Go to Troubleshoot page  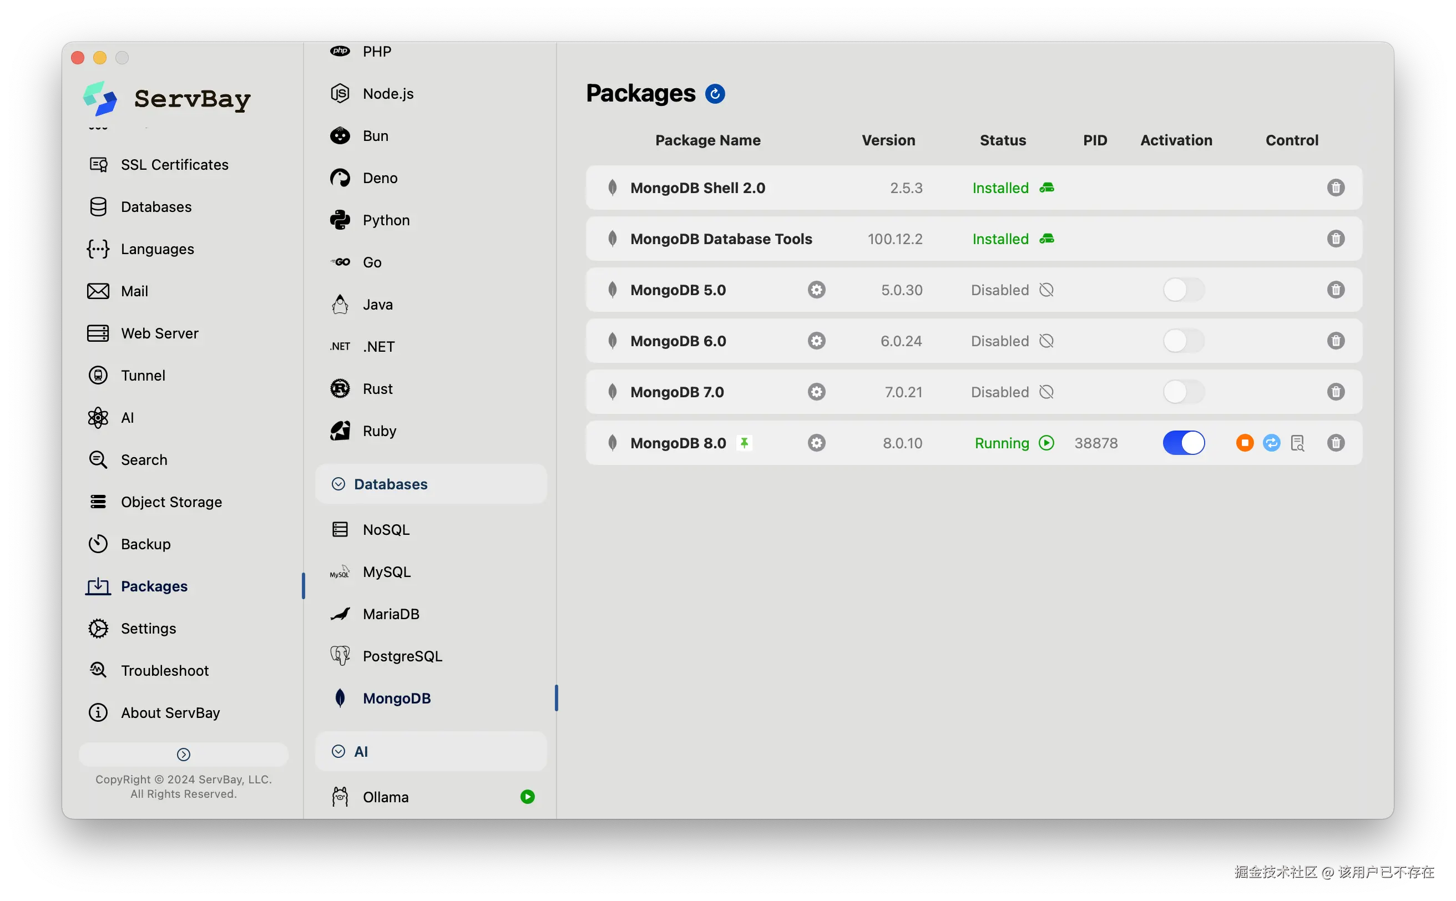pyautogui.click(x=164, y=670)
